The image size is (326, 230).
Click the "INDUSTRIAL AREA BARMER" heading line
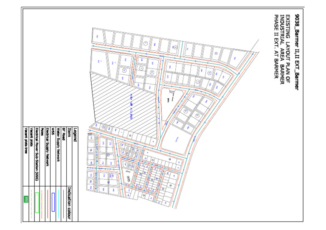coord(282,50)
